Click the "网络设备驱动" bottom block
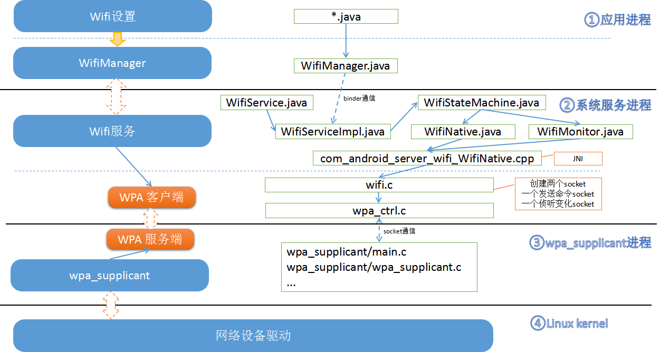 pyautogui.click(x=253, y=336)
